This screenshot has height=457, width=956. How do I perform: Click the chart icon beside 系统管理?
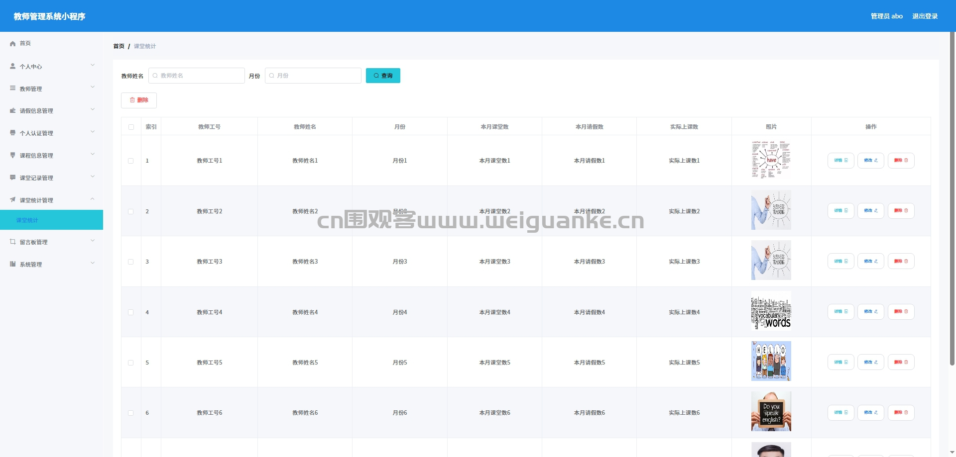[x=13, y=265]
